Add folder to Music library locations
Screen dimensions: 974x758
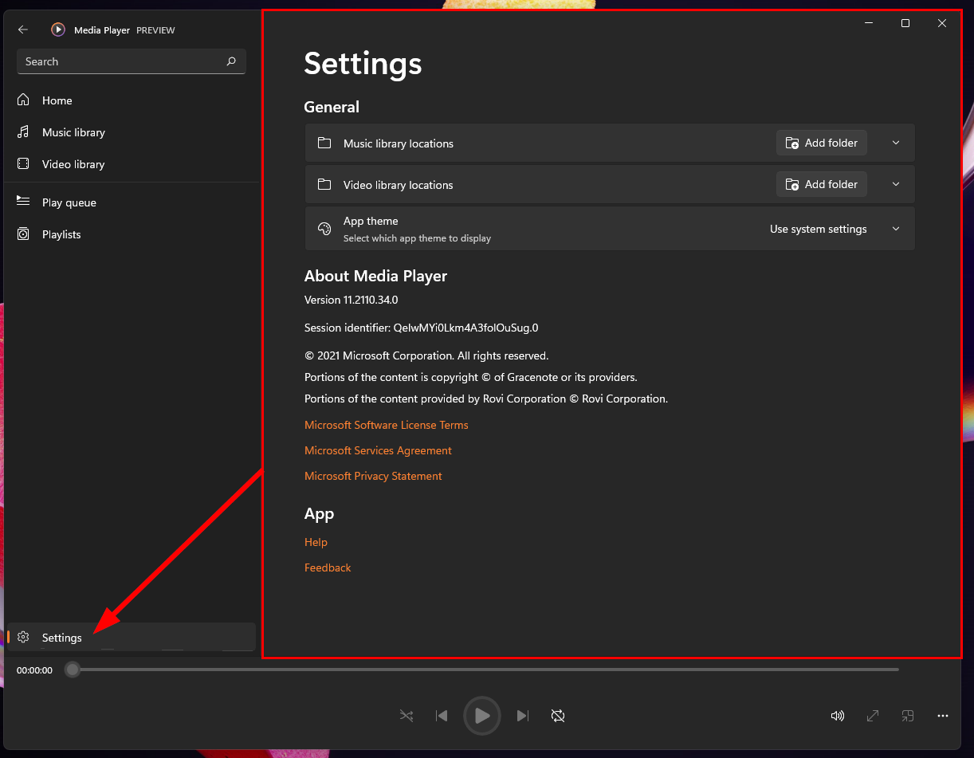point(822,143)
